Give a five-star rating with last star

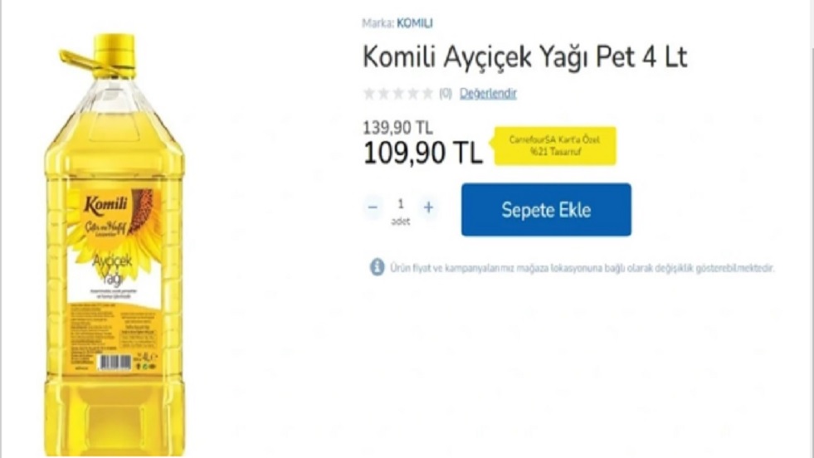(x=427, y=94)
